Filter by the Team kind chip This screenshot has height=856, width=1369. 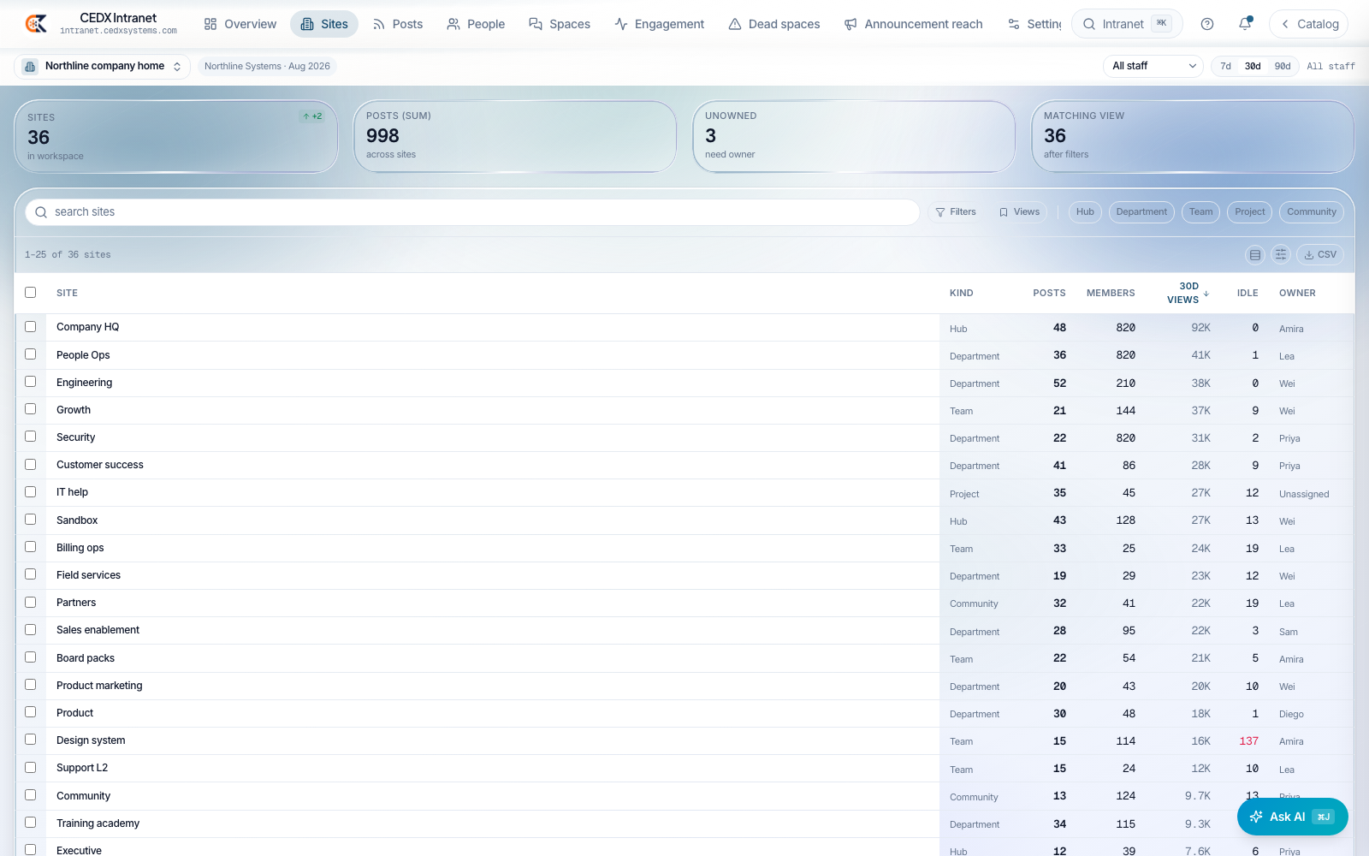coord(1201,212)
